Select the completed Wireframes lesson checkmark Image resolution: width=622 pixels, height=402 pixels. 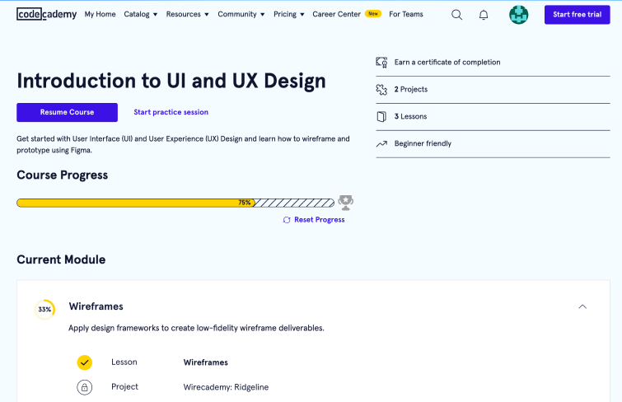pyautogui.click(x=84, y=362)
